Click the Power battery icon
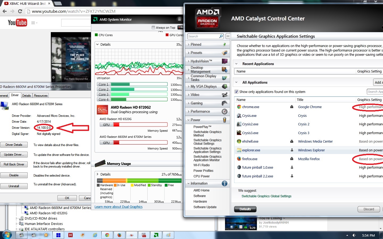This screenshot has width=383, height=239. click(224, 120)
